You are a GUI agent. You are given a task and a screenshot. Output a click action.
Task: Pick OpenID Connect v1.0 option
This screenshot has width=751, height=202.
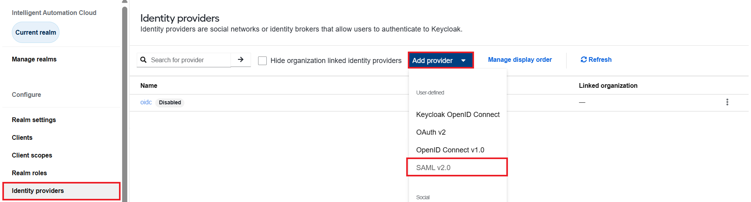(x=450, y=150)
